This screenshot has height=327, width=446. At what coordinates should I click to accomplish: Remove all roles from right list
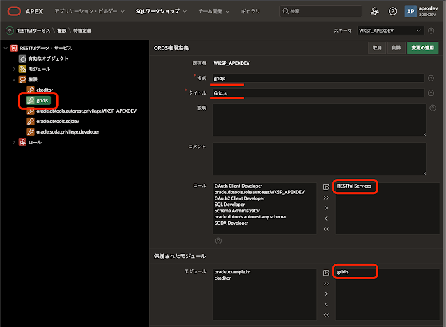pyautogui.click(x=326, y=229)
